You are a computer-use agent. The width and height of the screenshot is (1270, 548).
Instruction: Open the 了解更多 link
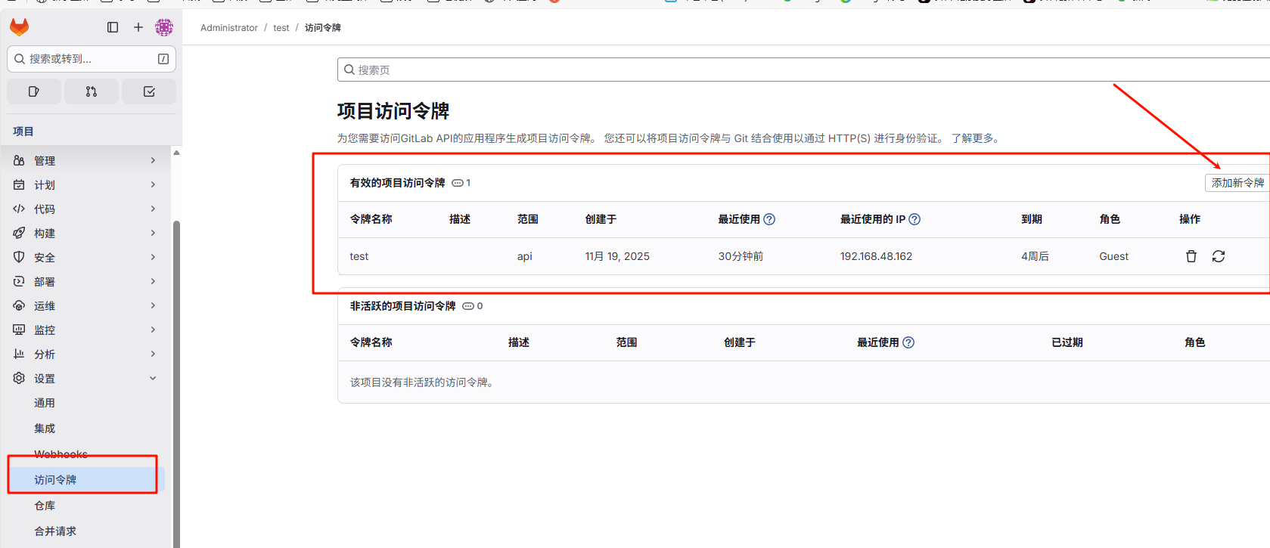point(974,138)
